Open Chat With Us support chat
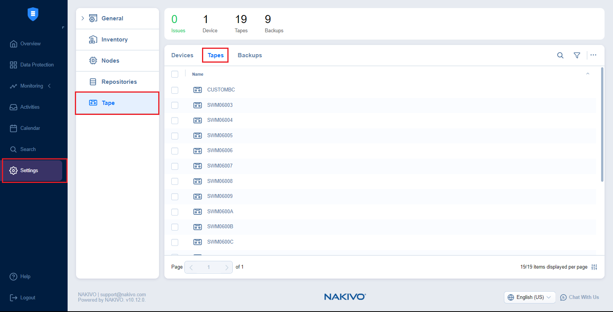The image size is (613, 312). (x=580, y=297)
